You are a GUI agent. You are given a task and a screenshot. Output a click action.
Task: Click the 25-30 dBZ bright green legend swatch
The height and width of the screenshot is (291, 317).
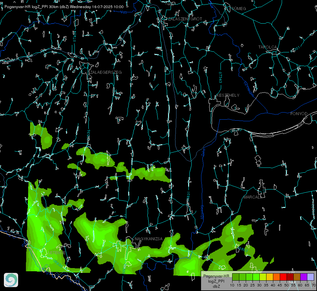pyautogui.click(x=256, y=277)
